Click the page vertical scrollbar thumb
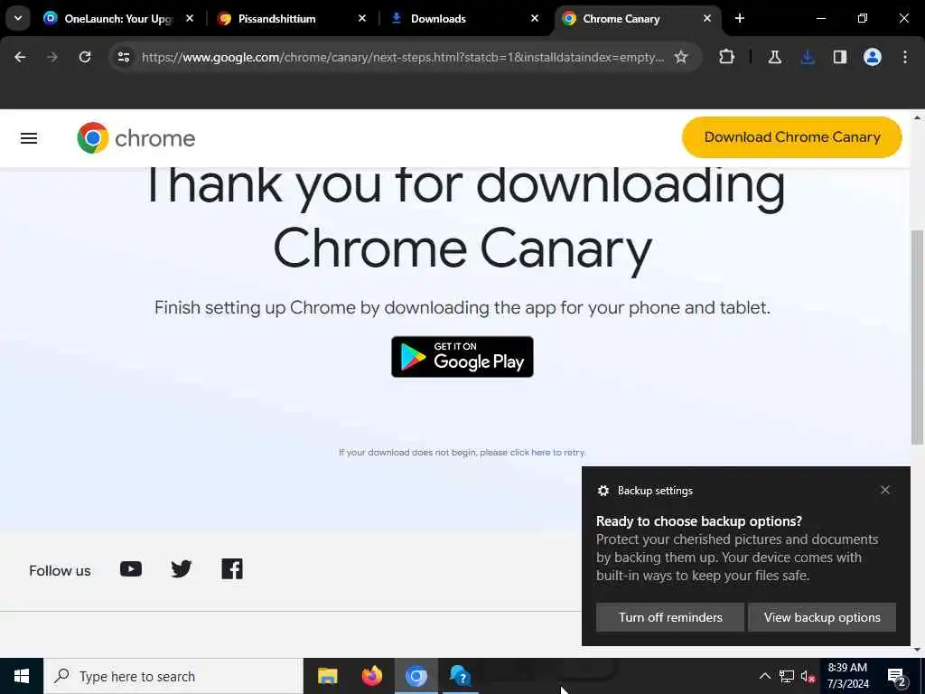 (917, 336)
